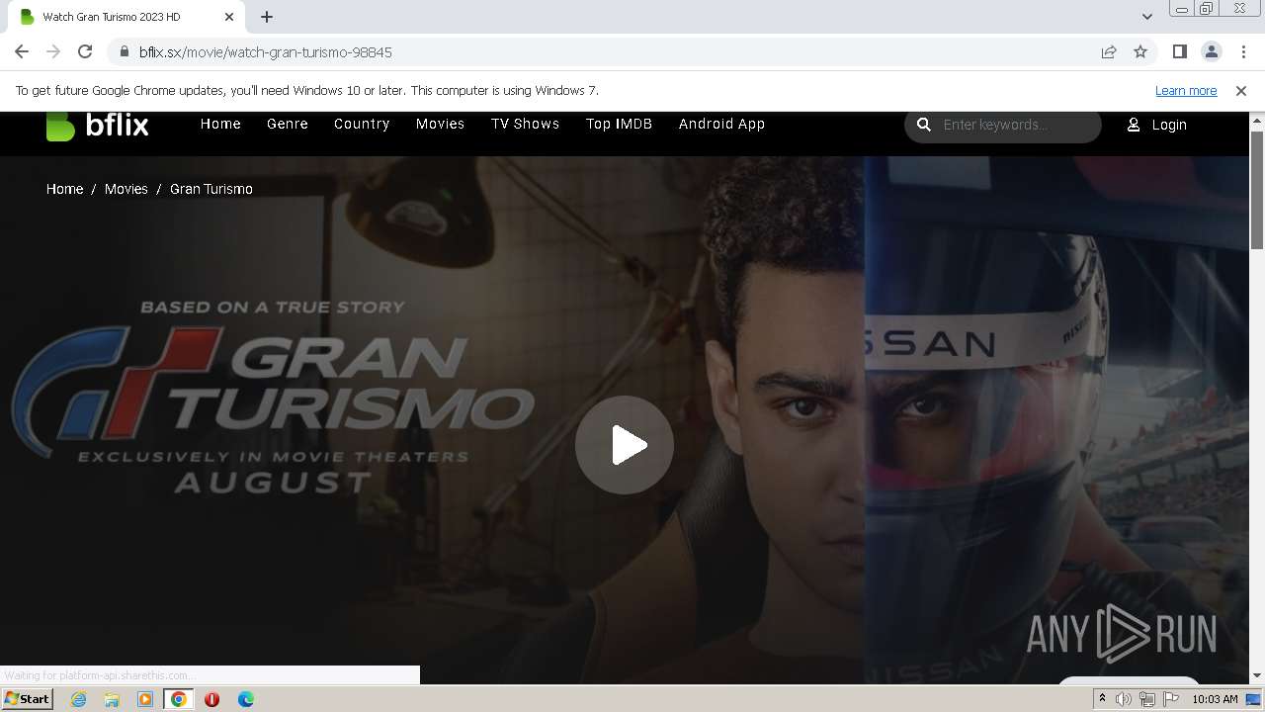Open the Country menu
Image resolution: width=1265 pixels, height=712 pixels.
[x=362, y=124]
